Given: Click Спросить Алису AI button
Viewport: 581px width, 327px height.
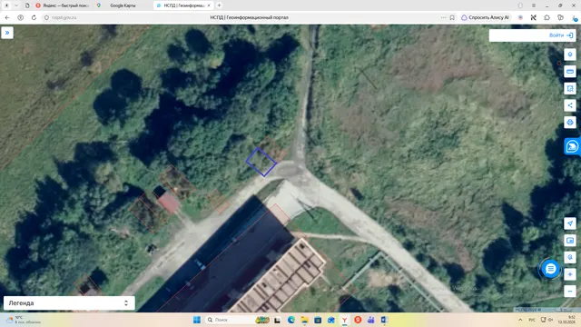Looking at the screenshot, I should pyautogui.click(x=485, y=17).
